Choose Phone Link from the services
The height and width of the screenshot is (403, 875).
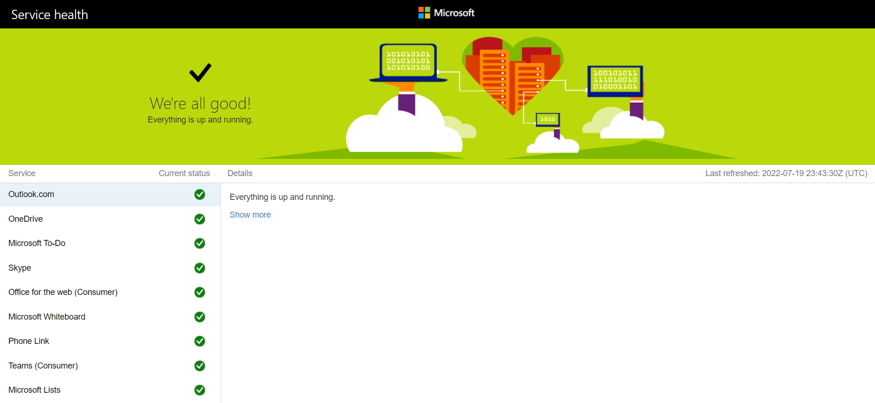pyautogui.click(x=28, y=341)
